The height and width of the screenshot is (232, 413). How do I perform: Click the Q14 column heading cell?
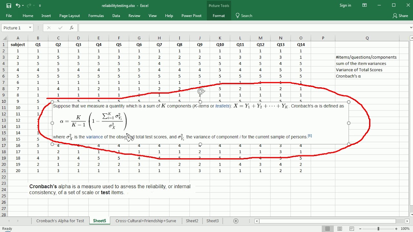coord(301,44)
